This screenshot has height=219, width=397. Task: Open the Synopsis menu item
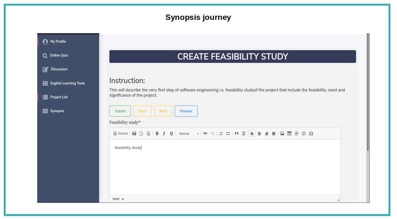tap(57, 111)
